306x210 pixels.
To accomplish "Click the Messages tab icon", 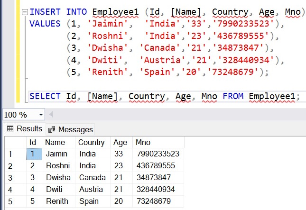I will (x=52, y=129).
